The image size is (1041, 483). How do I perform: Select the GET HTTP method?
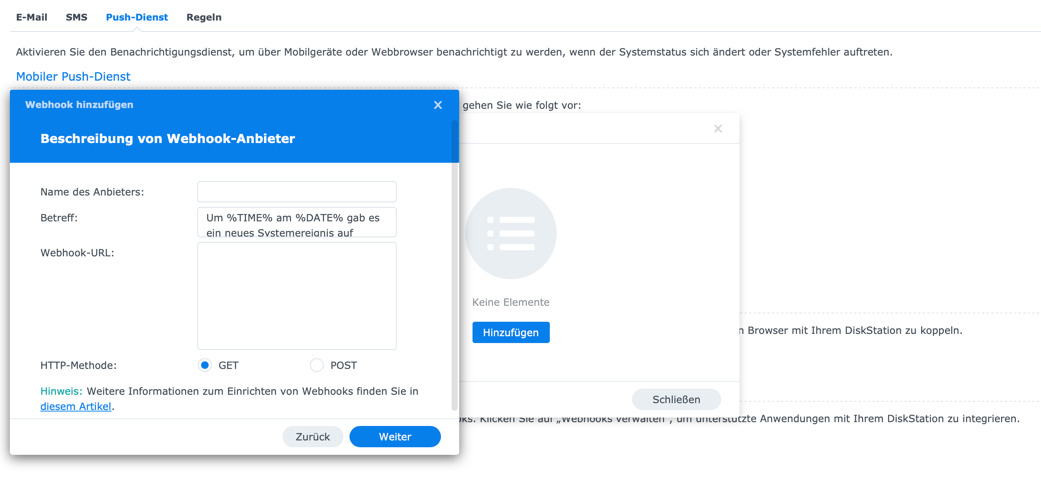pyautogui.click(x=205, y=365)
